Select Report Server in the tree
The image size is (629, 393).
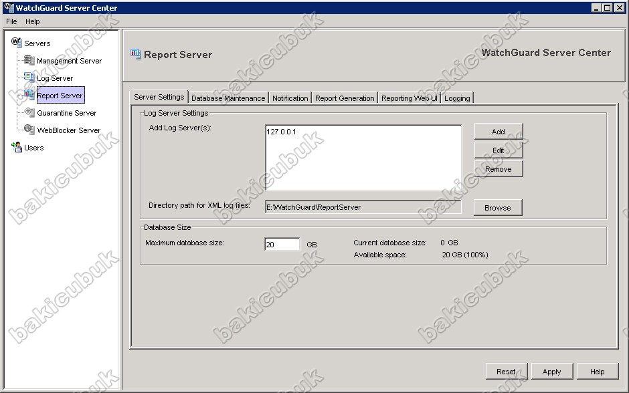click(60, 96)
